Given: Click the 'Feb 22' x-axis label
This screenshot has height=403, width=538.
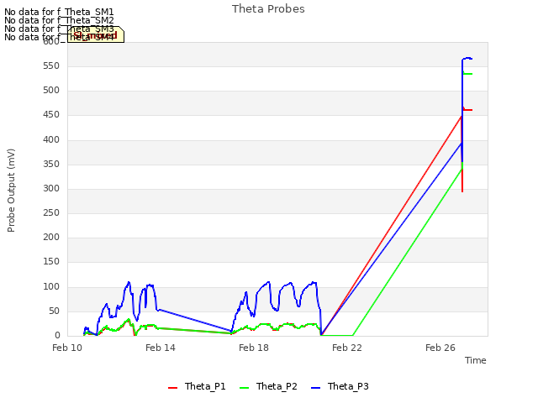Looking at the screenshot, I should click(x=347, y=348).
